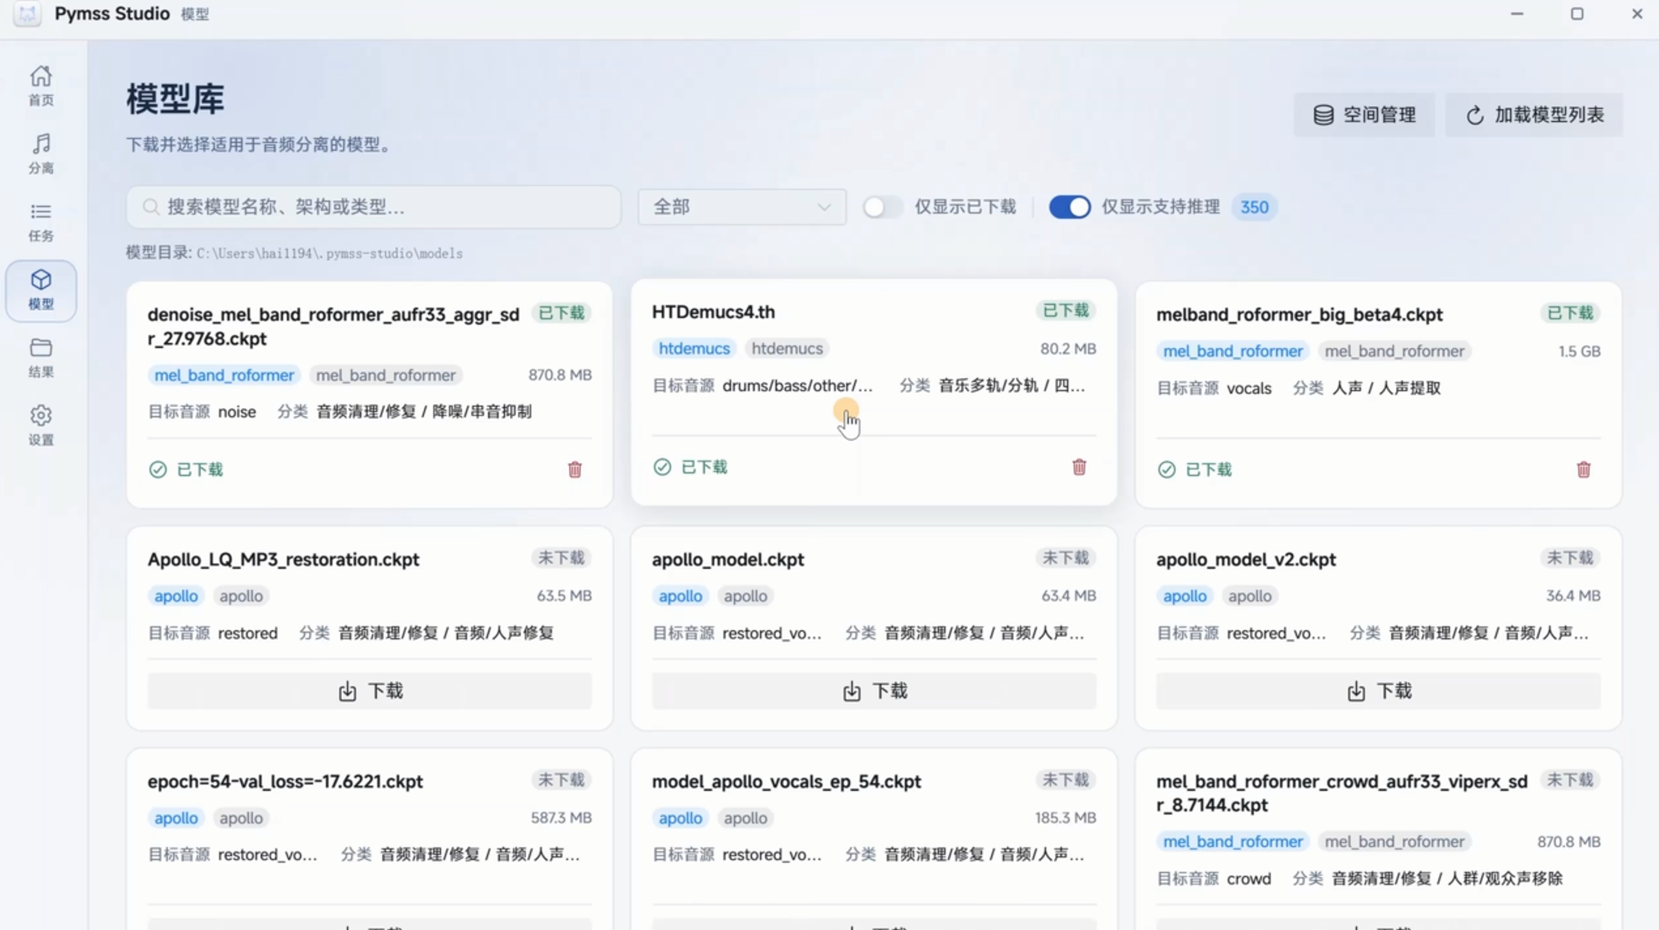Go to the 分离 separation sidebar icon

coord(41,154)
